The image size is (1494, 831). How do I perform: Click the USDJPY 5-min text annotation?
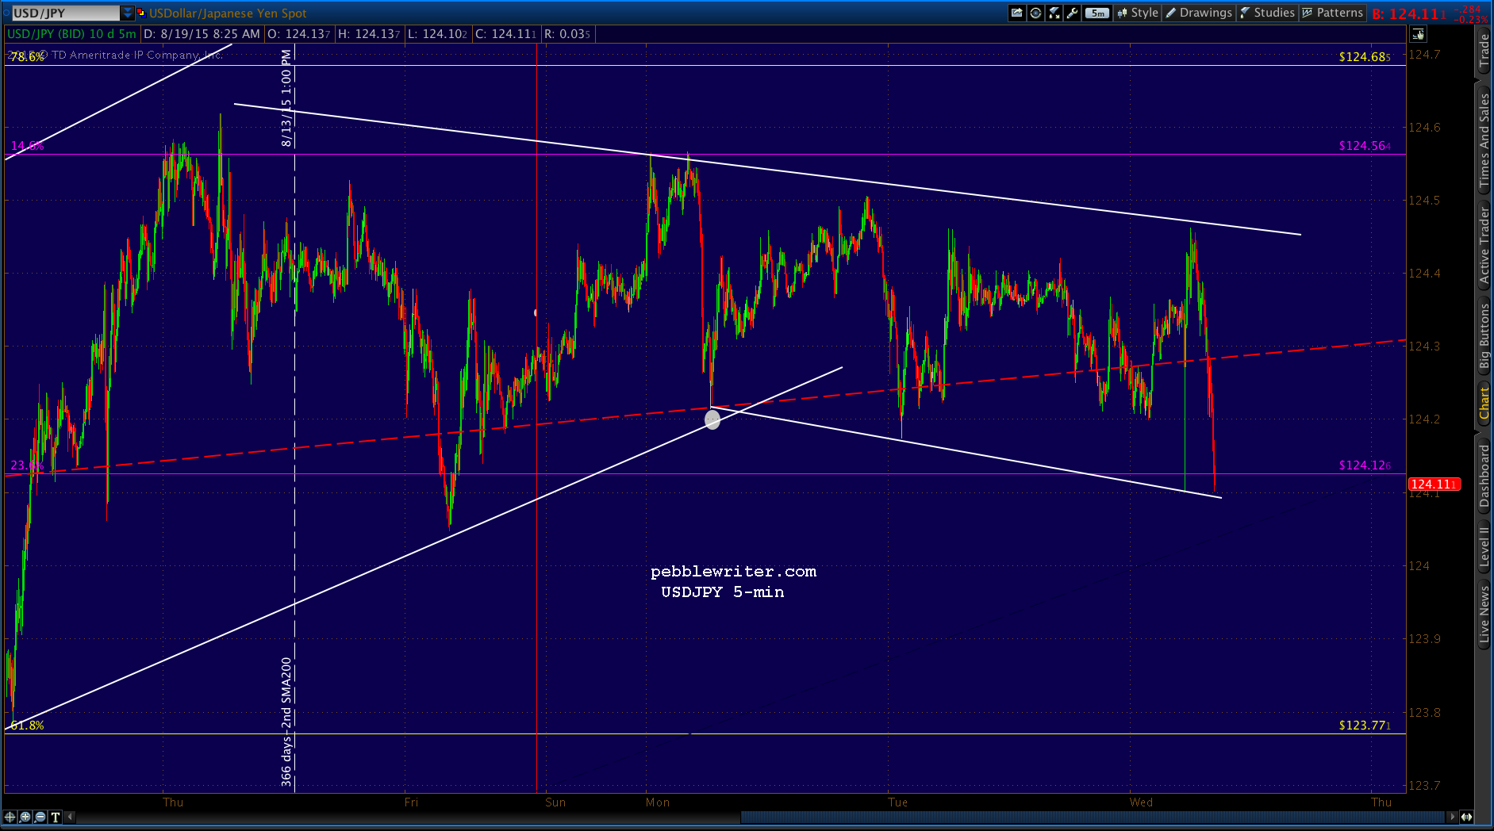click(x=723, y=592)
